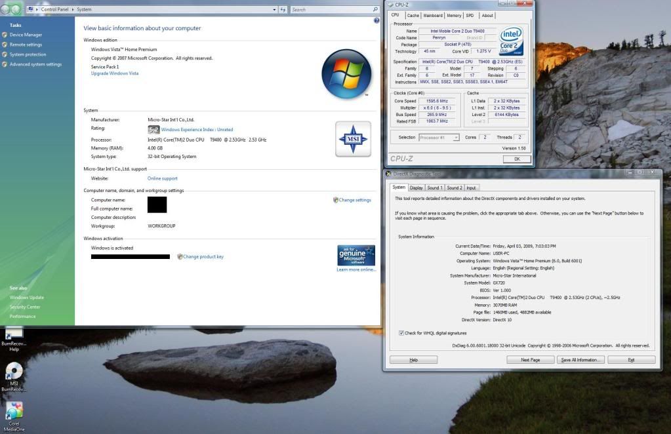Viewport: 671px width, 434px height.
Task: Select the Corel MediaOne desktop icon
Action: point(14,416)
